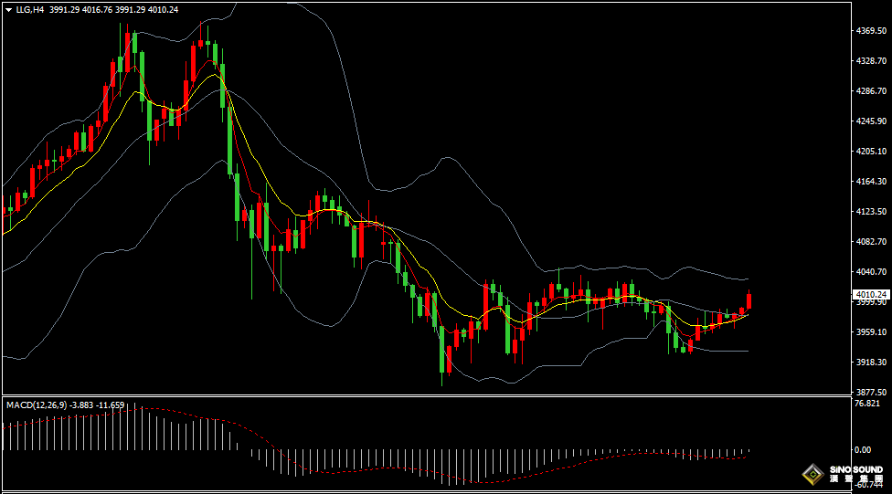Click the 0.00 MACD zero level label

coord(862,449)
